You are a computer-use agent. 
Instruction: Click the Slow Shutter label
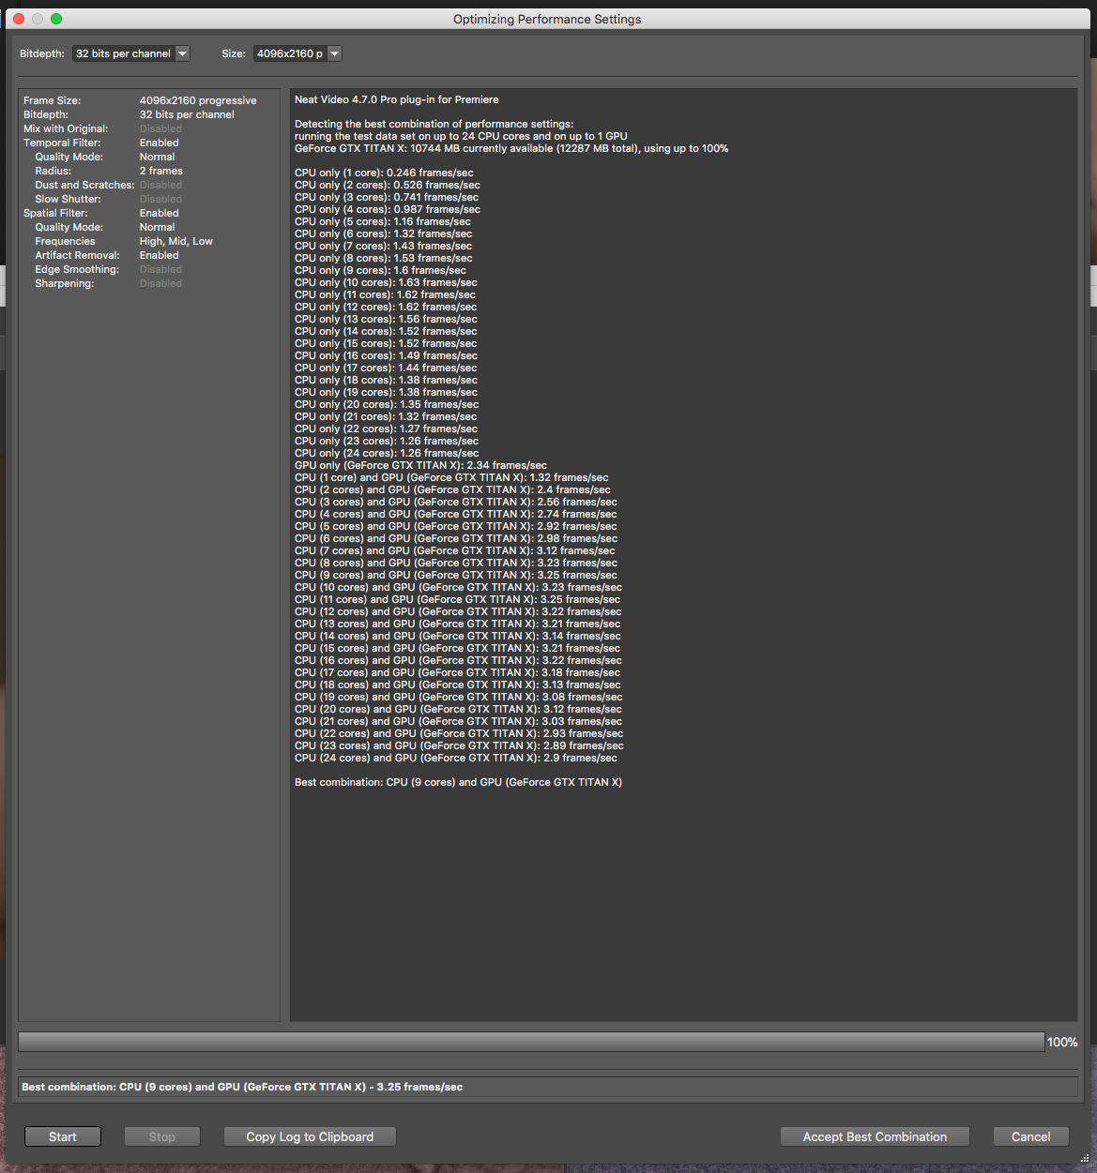68,199
